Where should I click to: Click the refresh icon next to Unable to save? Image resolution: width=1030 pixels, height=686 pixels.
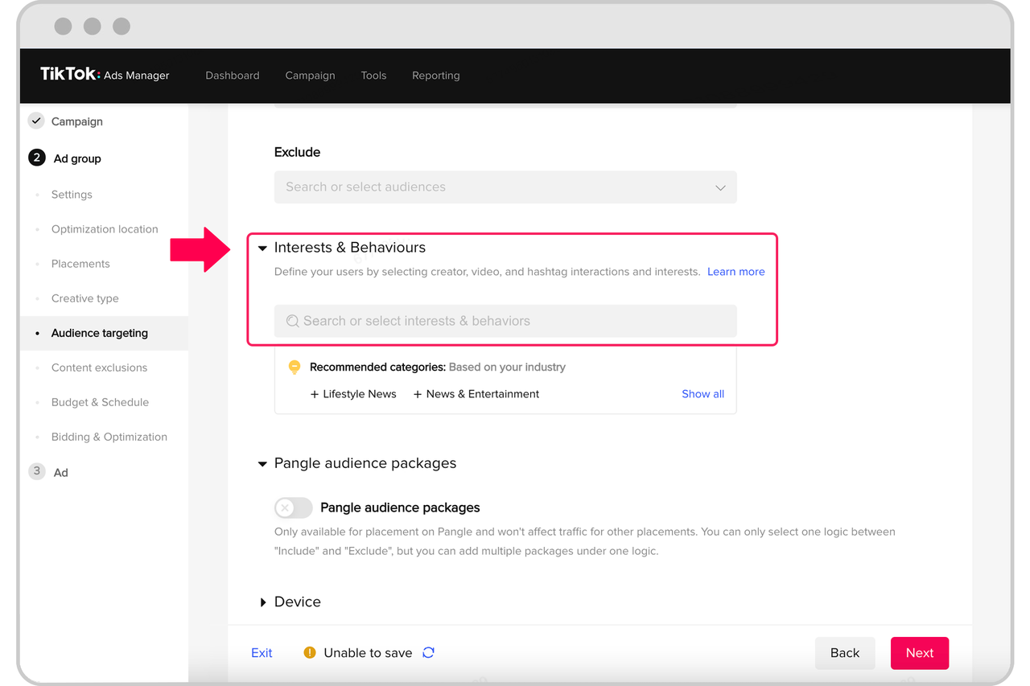point(428,652)
